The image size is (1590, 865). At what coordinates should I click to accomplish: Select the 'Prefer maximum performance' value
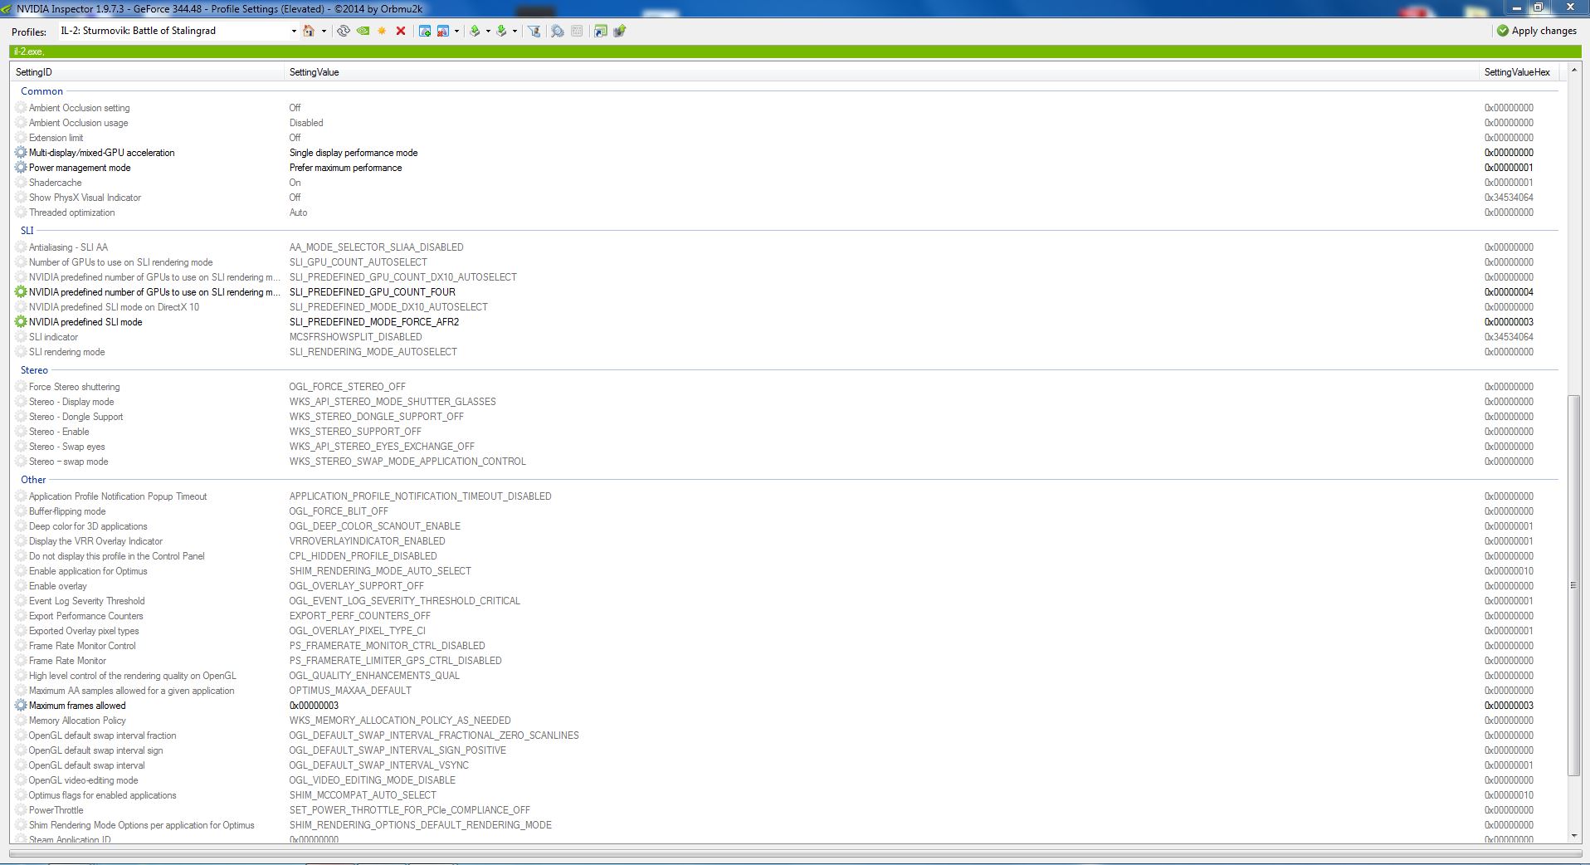tap(345, 168)
